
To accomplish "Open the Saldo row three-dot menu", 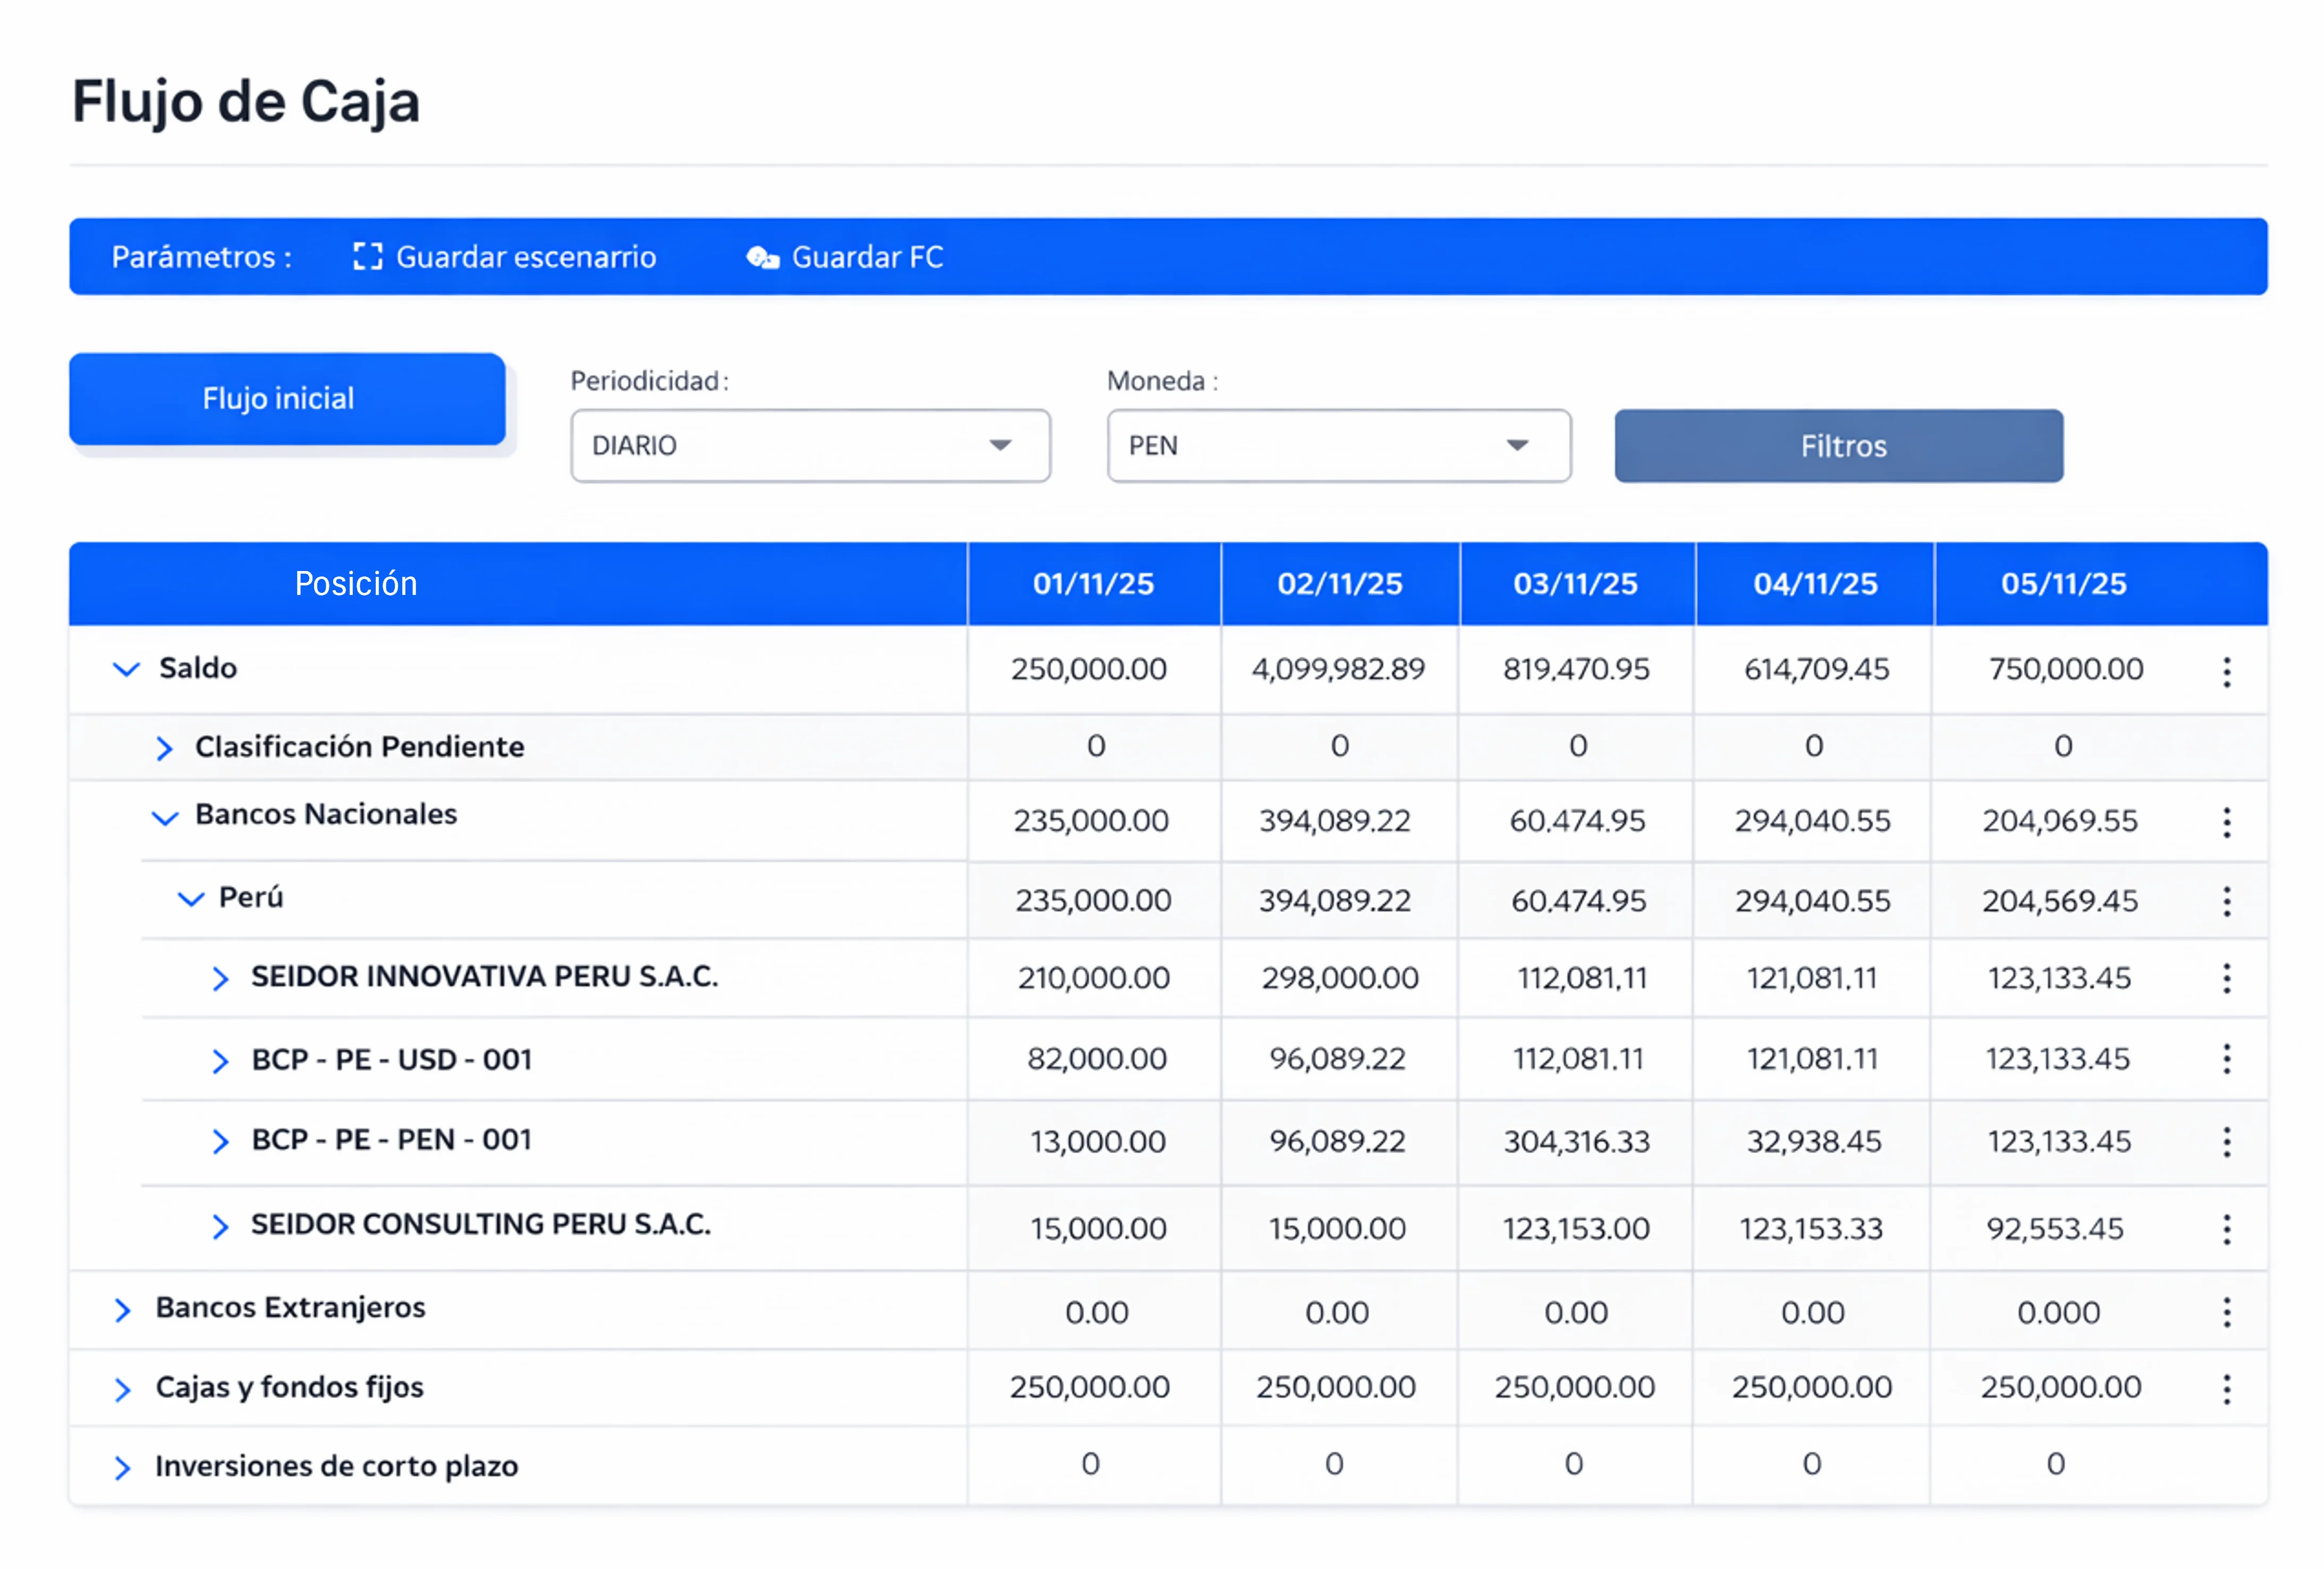I will (x=2226, y=672).
